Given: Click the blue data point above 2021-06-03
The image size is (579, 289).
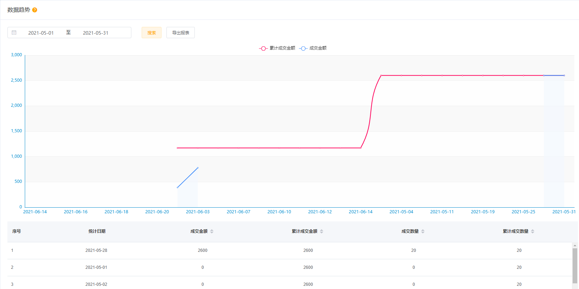Looking at the screenshot, I should coord(198,168).
